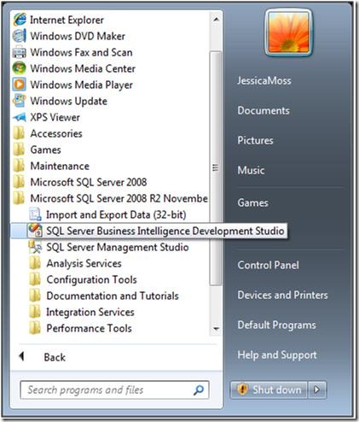The image size is (359, 422).
Task: Launch Windows DVD Maker via its icon
Action: click(20, 36)
